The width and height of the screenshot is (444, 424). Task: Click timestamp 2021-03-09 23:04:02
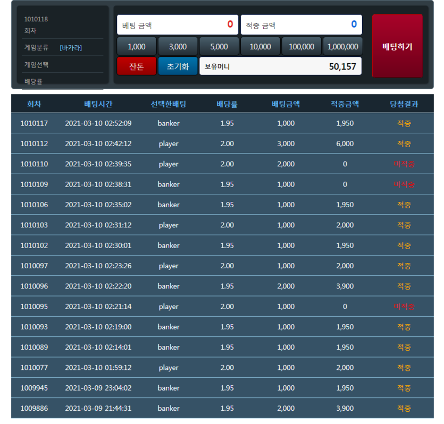click(x=98, y=388)
